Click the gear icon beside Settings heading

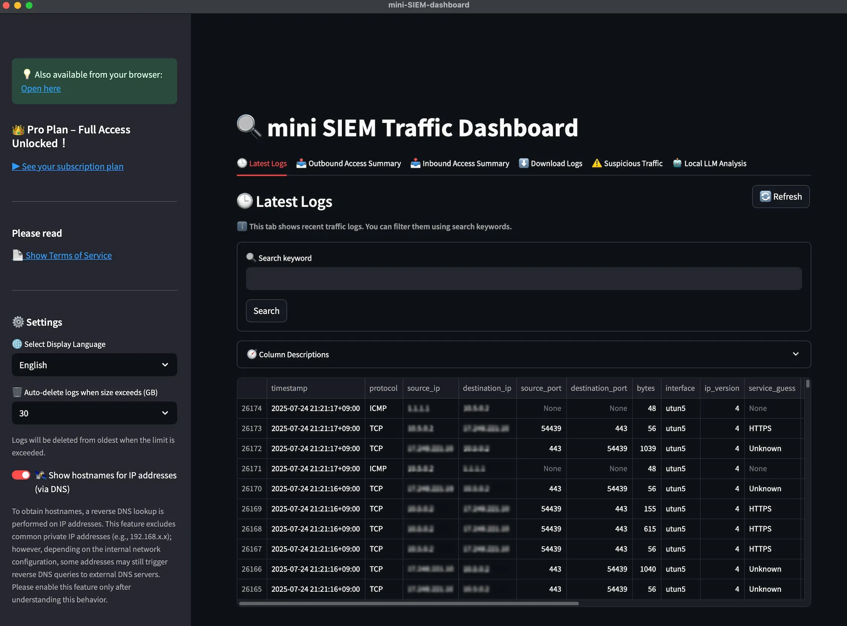tap(18, 322)
